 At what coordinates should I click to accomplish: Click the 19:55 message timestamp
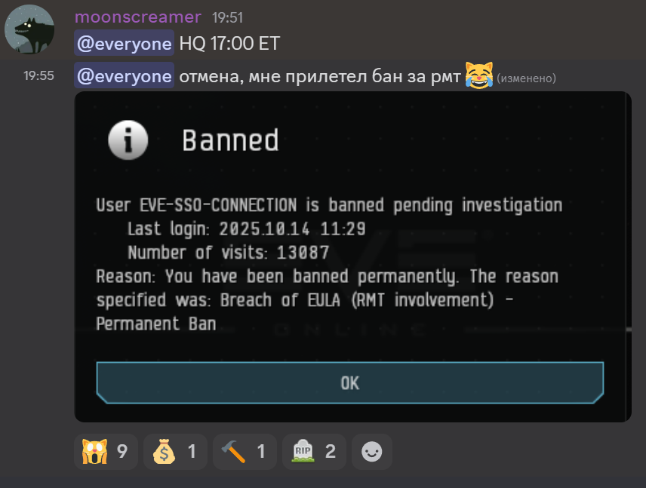point(38,75)
